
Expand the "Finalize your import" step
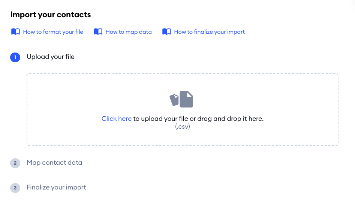pyautogui.click(x=56, y=188)
